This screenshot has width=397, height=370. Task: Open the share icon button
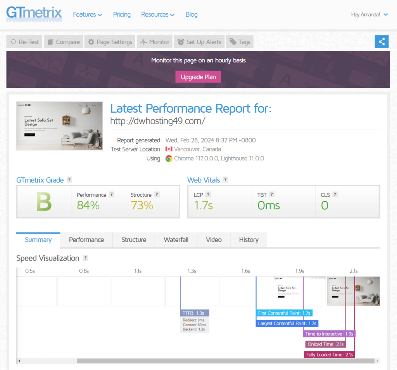pyautogui.click(x=381, y=41)
